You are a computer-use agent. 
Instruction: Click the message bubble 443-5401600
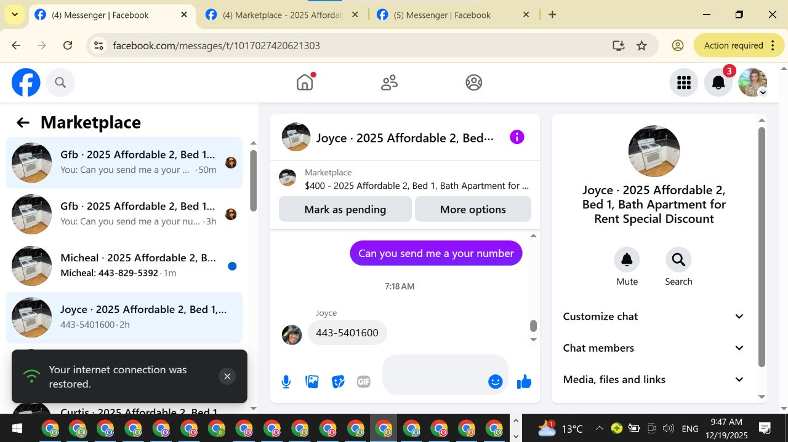pos(347,333)
